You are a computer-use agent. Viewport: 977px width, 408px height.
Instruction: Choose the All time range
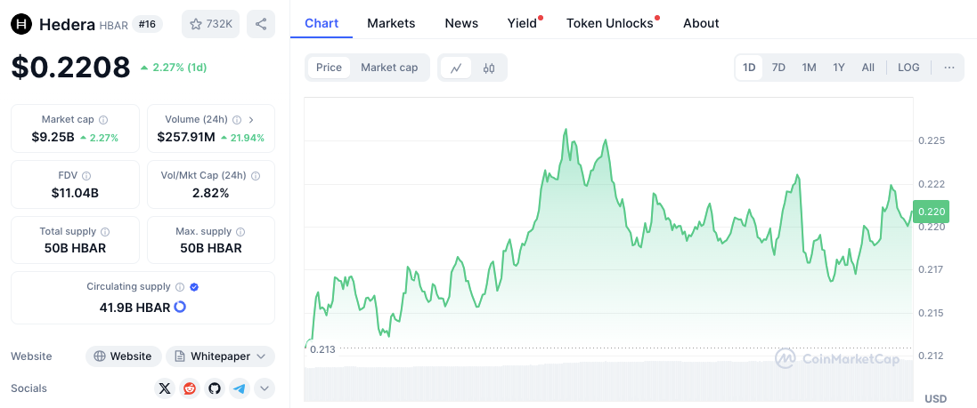(868, 68)
